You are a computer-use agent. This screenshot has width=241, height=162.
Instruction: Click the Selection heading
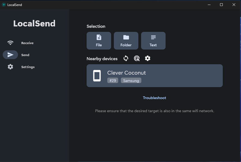tap(96, 26)
